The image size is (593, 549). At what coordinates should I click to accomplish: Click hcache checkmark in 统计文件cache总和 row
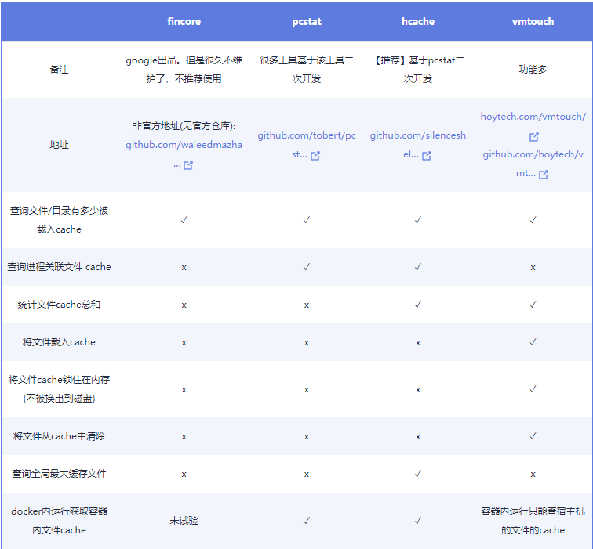[x=418, y=305]
